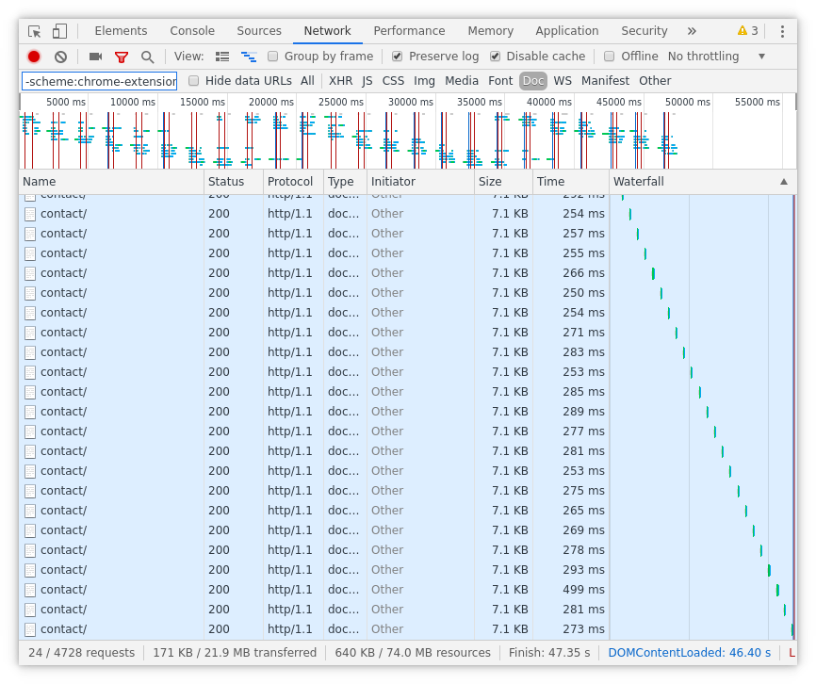Image resolution: width=816 pixels, height=684 pixels.
Task: Switch to the Console tab
Action: 192,31
